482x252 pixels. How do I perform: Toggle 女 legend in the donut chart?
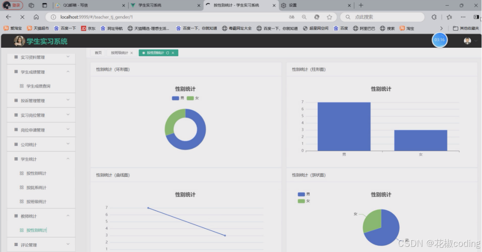(193, 98)
